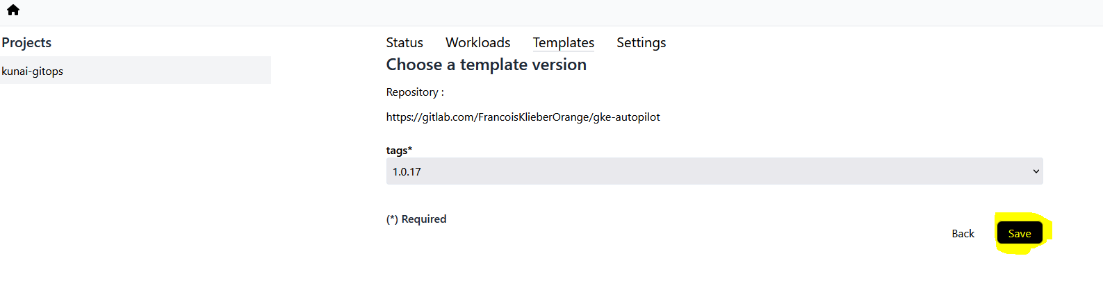Switch to the Status tab
The image size is (1103, 306).
405,42
